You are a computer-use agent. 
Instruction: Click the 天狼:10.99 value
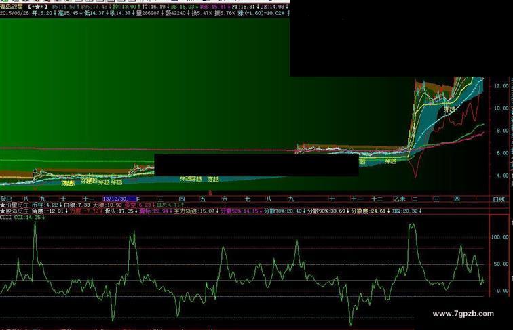click(x=107, y=205)
